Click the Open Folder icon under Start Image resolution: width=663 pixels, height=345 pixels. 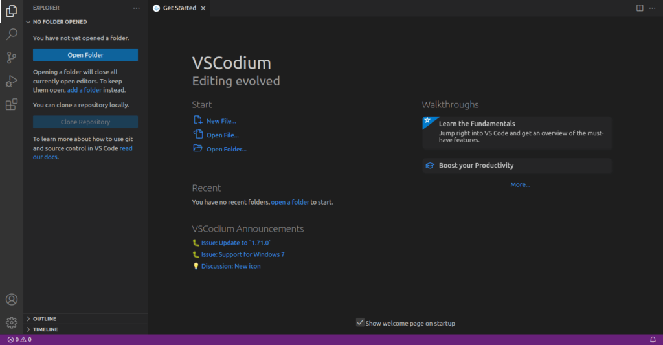click(198, 148)
